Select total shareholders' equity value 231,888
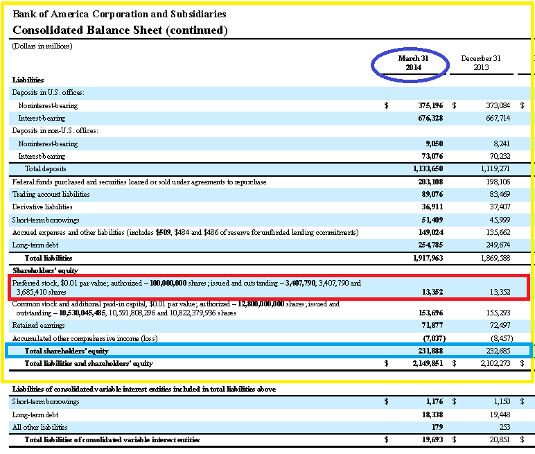This screenshot has width=535, height=454. 430,351
